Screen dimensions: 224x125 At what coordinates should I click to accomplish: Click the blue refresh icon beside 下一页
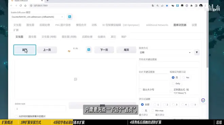[x=89, y=50]
